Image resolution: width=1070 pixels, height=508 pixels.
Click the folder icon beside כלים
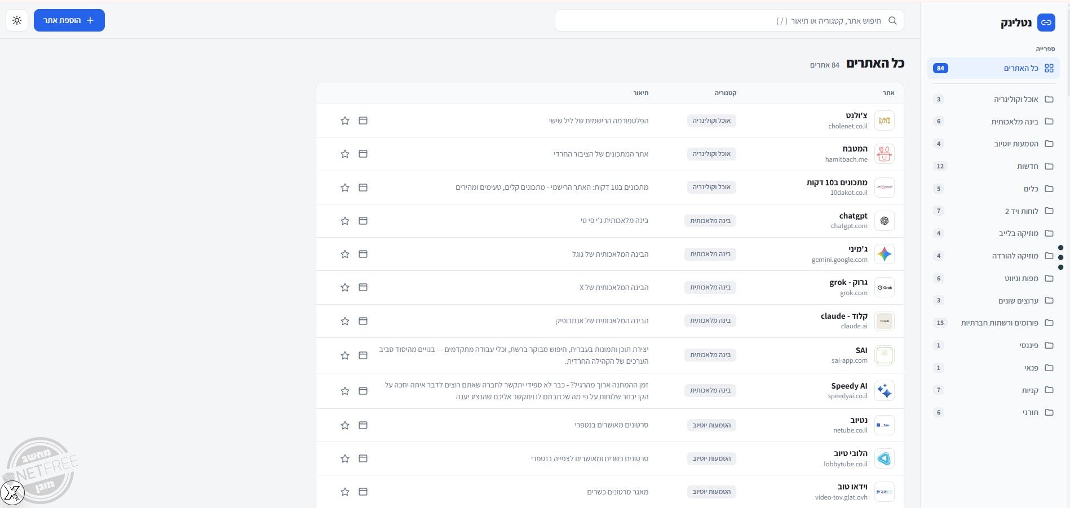1049,189
